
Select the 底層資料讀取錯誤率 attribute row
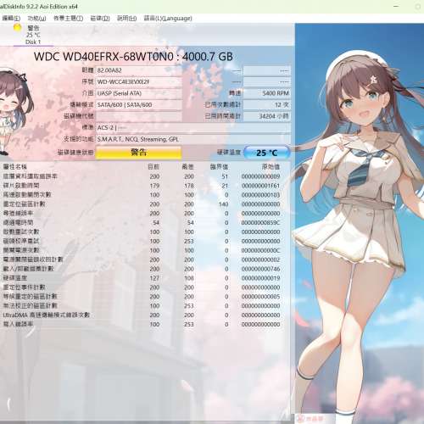point(145,176)
